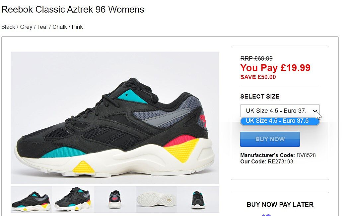Click the size dropdown chevron arrow
345x216 pixels.
tap(315, 111)
